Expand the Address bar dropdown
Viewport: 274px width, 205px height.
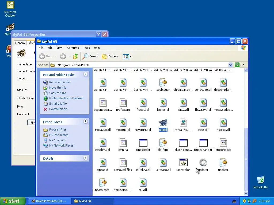tap(230, 65)
